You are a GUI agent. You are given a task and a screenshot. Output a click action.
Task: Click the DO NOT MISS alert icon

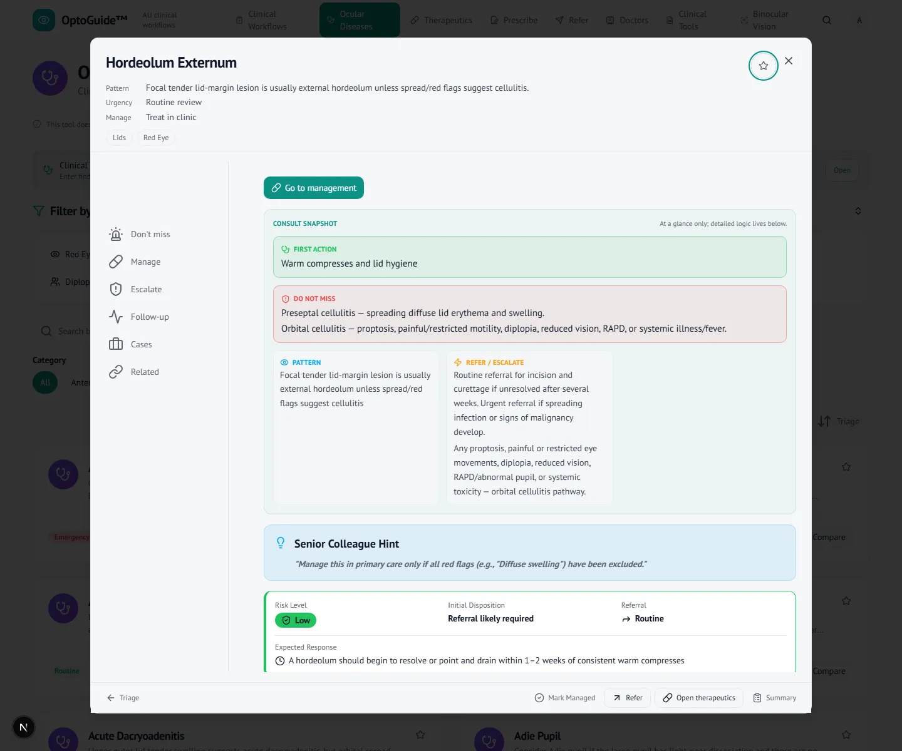click(x=286, y=299)
